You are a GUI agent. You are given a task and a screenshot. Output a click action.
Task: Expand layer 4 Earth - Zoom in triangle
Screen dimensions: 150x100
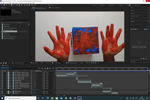[7, 77]
